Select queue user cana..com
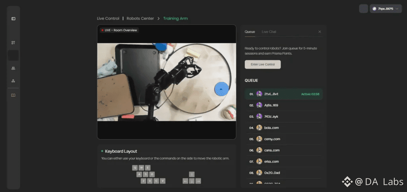This screenshot has height=192, width=407. (284, 150)
